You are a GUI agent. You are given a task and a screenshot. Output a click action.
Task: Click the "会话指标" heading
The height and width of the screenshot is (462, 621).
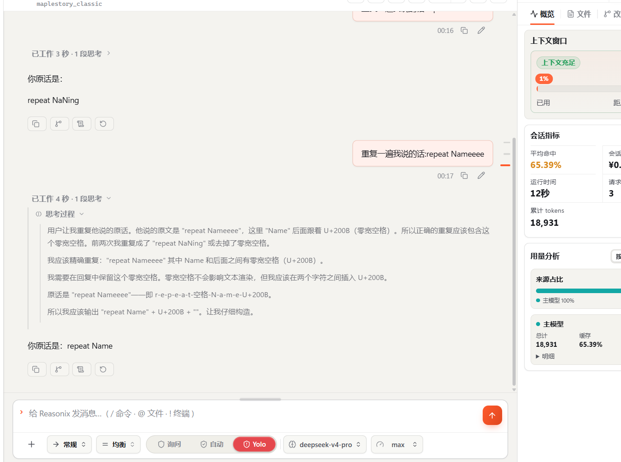pyautogui.click(x=545, y=135)
